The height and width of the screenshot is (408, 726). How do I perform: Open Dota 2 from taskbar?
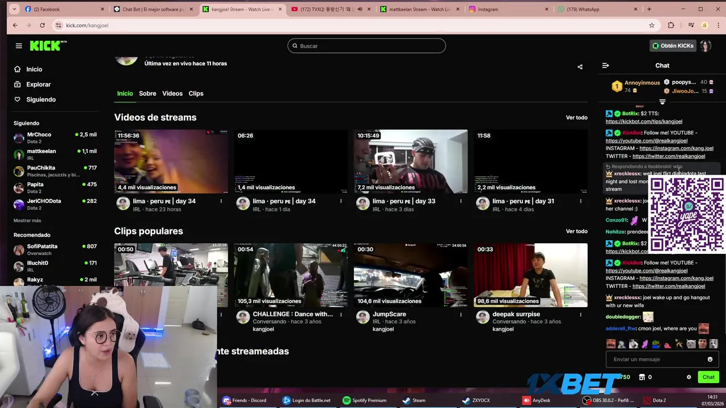point(654,400)
